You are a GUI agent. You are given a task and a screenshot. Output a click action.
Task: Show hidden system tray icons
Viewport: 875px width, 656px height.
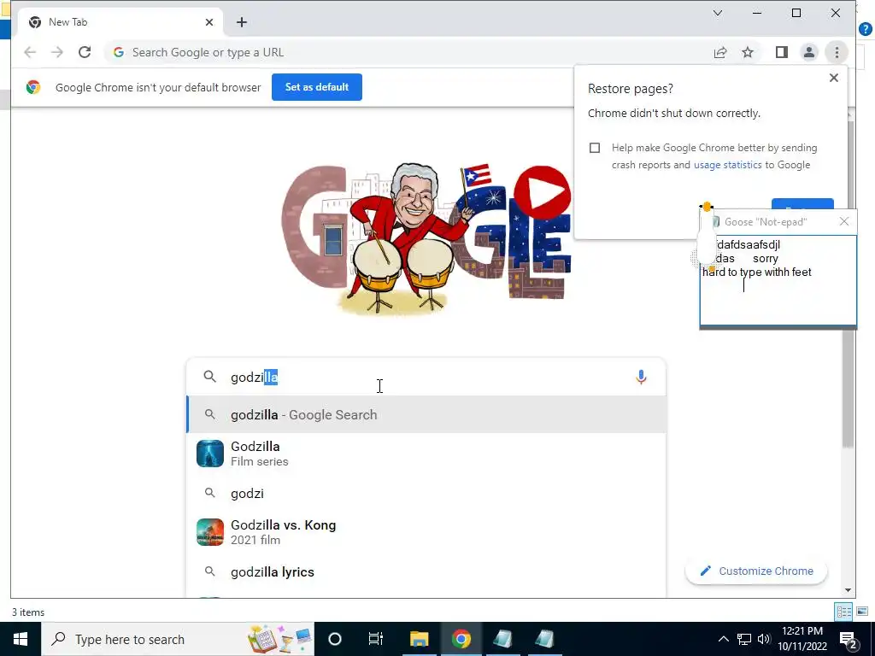(723, 639)
